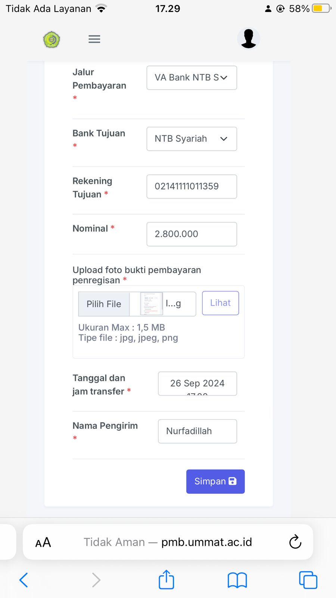
Task: Edit the Rekening Tujuan field
Action: pos(192,187)
